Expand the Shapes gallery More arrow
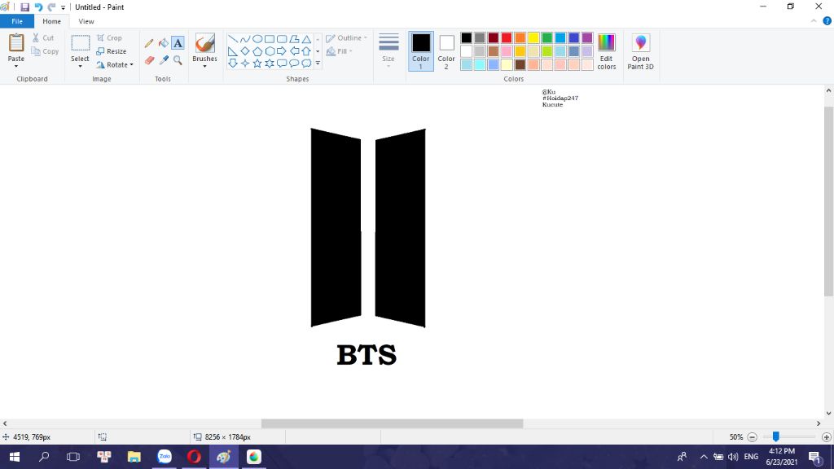Viewport: 834px width, 469px height. [x=318, y=64]
